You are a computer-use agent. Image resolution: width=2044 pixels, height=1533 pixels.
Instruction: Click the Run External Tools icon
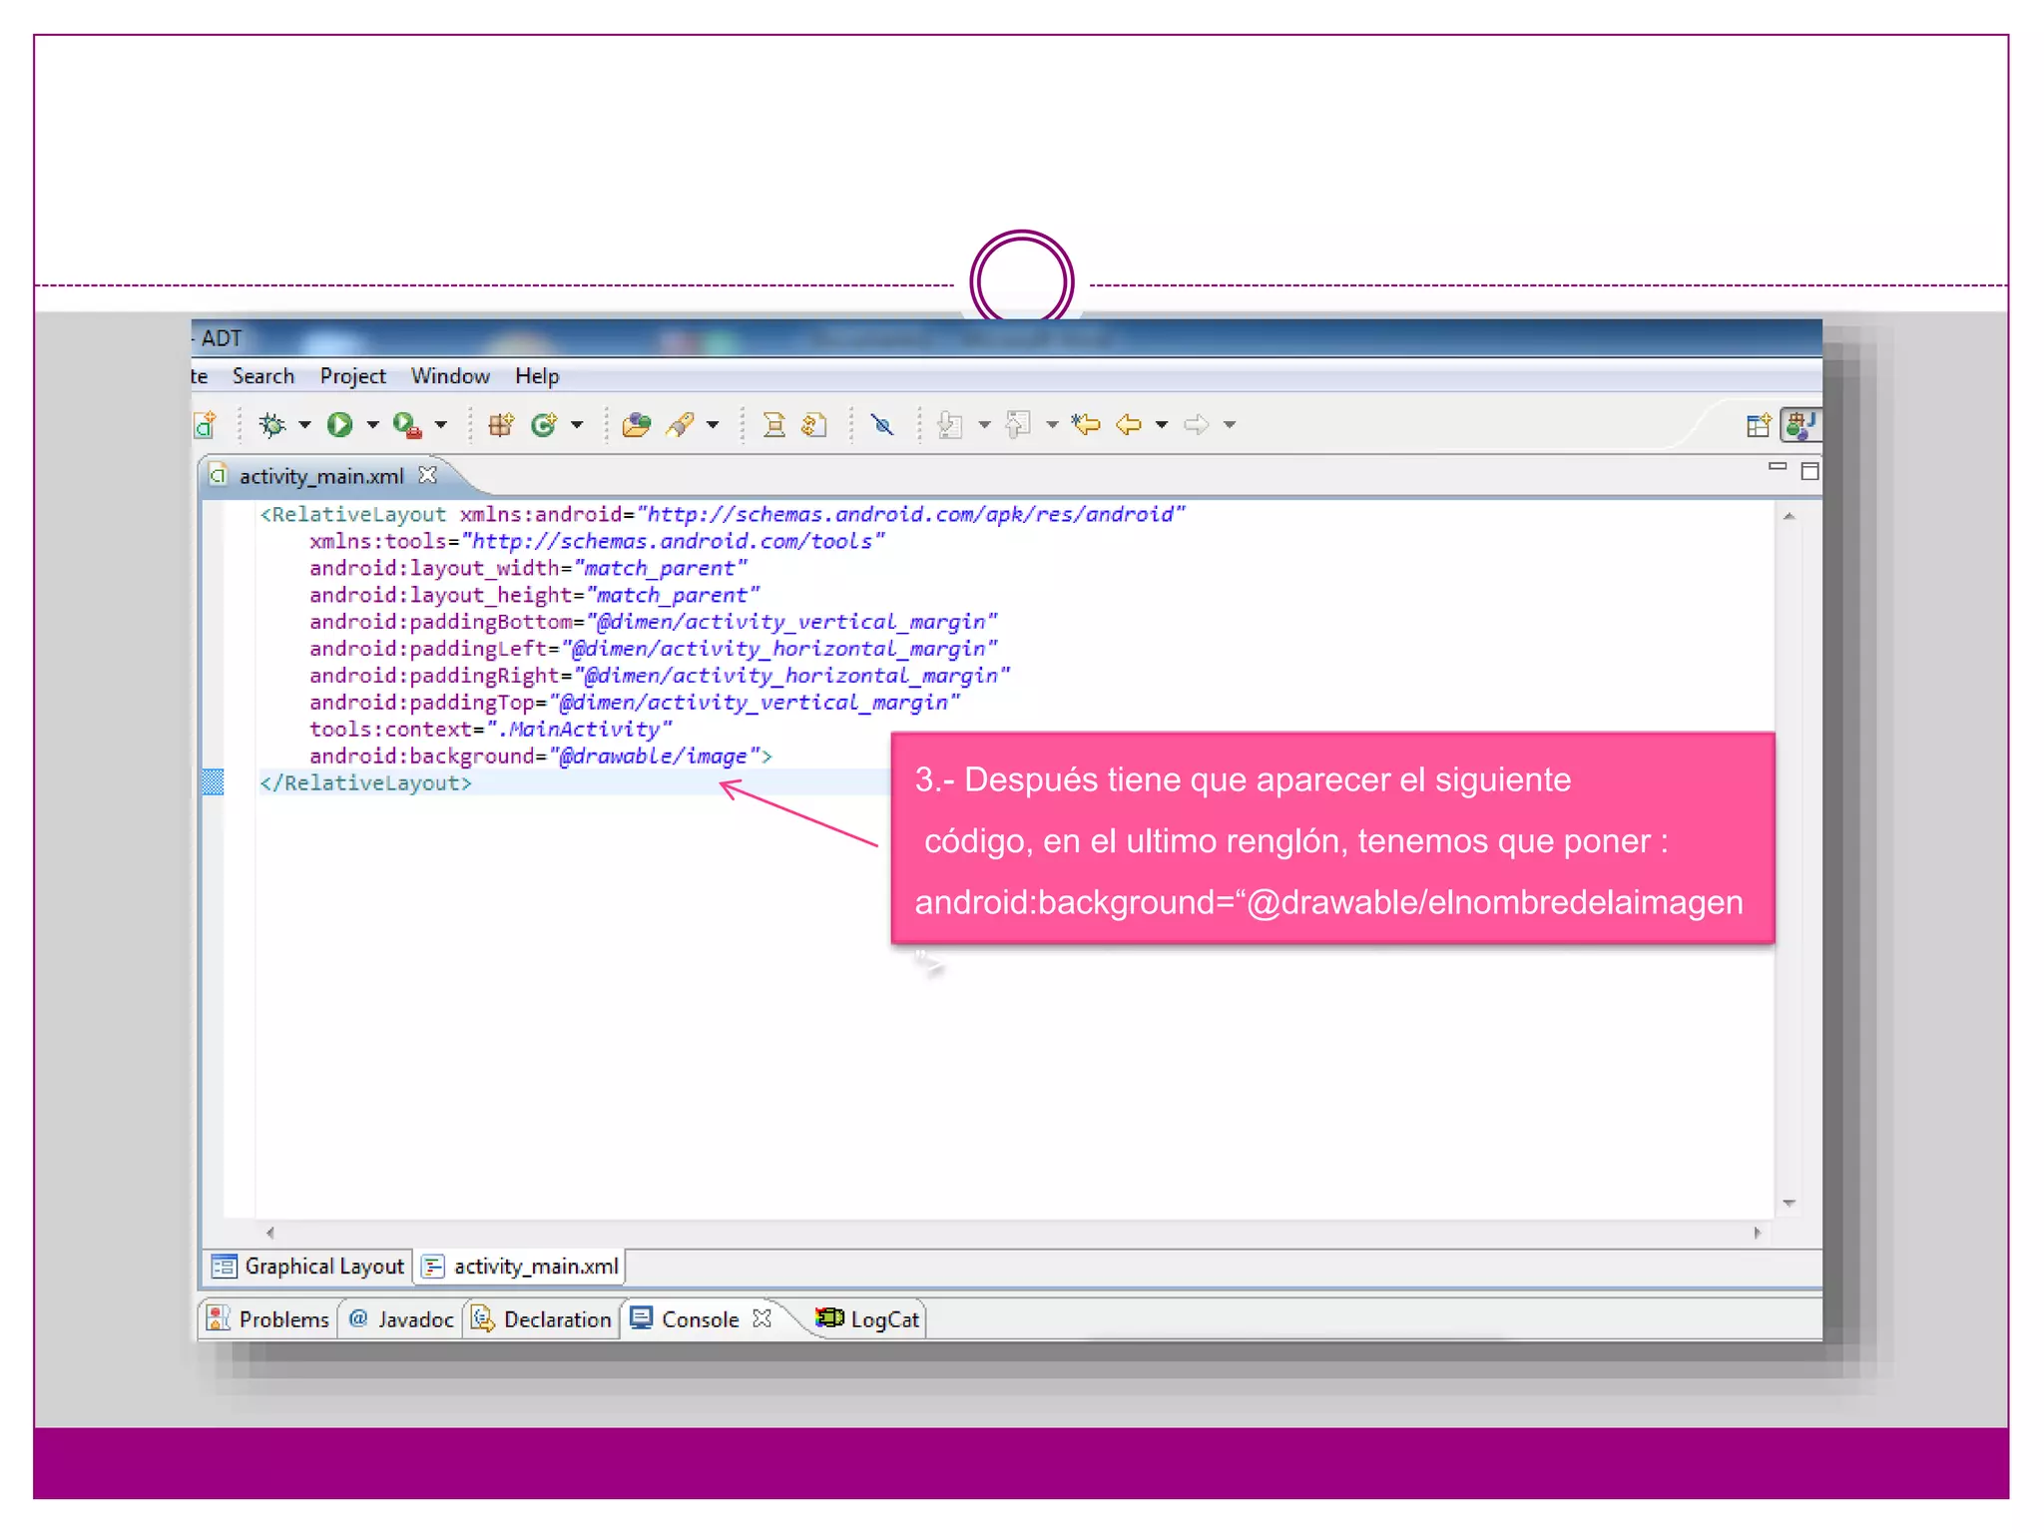point(406,425)
